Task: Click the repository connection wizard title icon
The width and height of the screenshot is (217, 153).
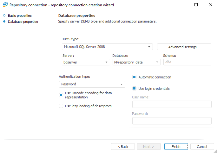Action: click(x=5, y=5)
